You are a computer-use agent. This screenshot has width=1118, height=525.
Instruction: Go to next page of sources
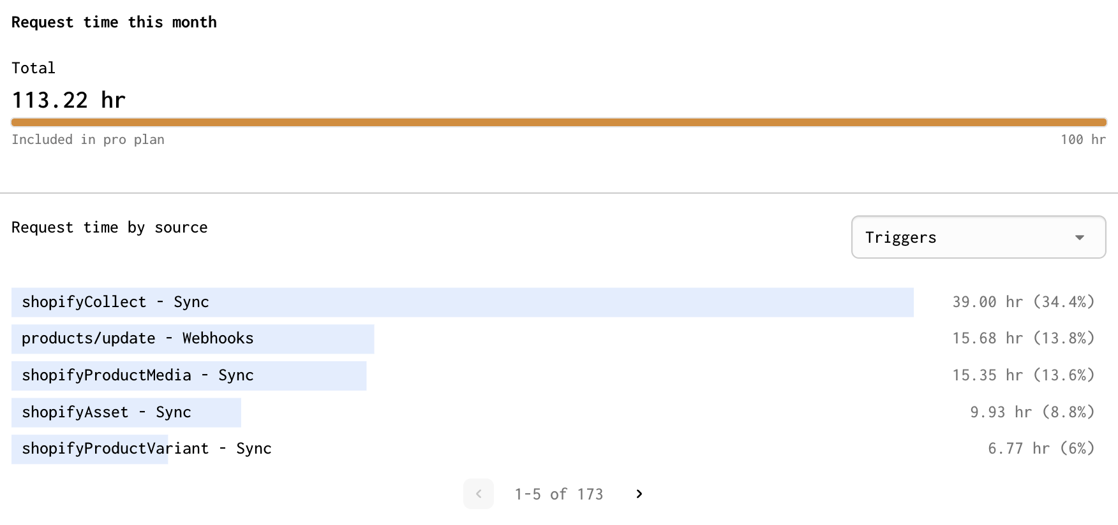point(639,494)
